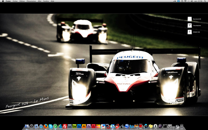Open FileZilla from the dock
Image resolution: width=208 pixels, height=130 pixels.
65,126
